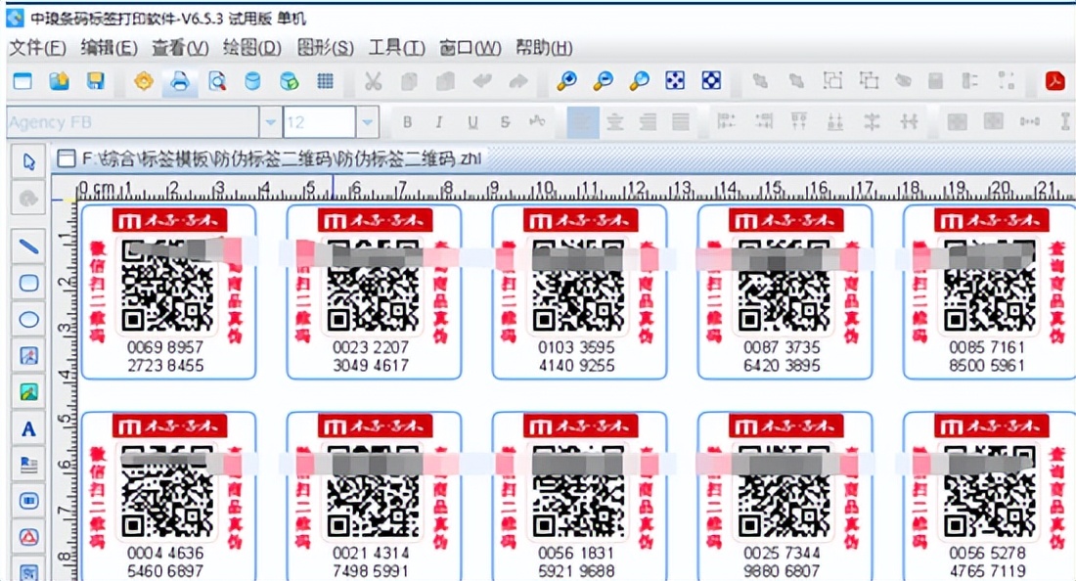Open the 工具(T) menu
The width and height of the screenshot is (1076, 581).
[396, 48]
